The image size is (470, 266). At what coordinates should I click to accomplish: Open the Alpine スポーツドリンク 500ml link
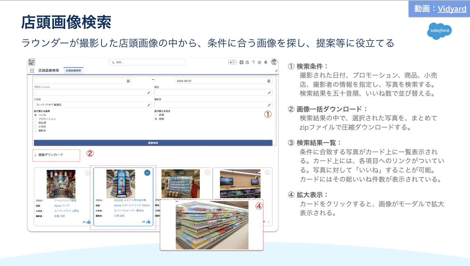[x=132, y=205]
